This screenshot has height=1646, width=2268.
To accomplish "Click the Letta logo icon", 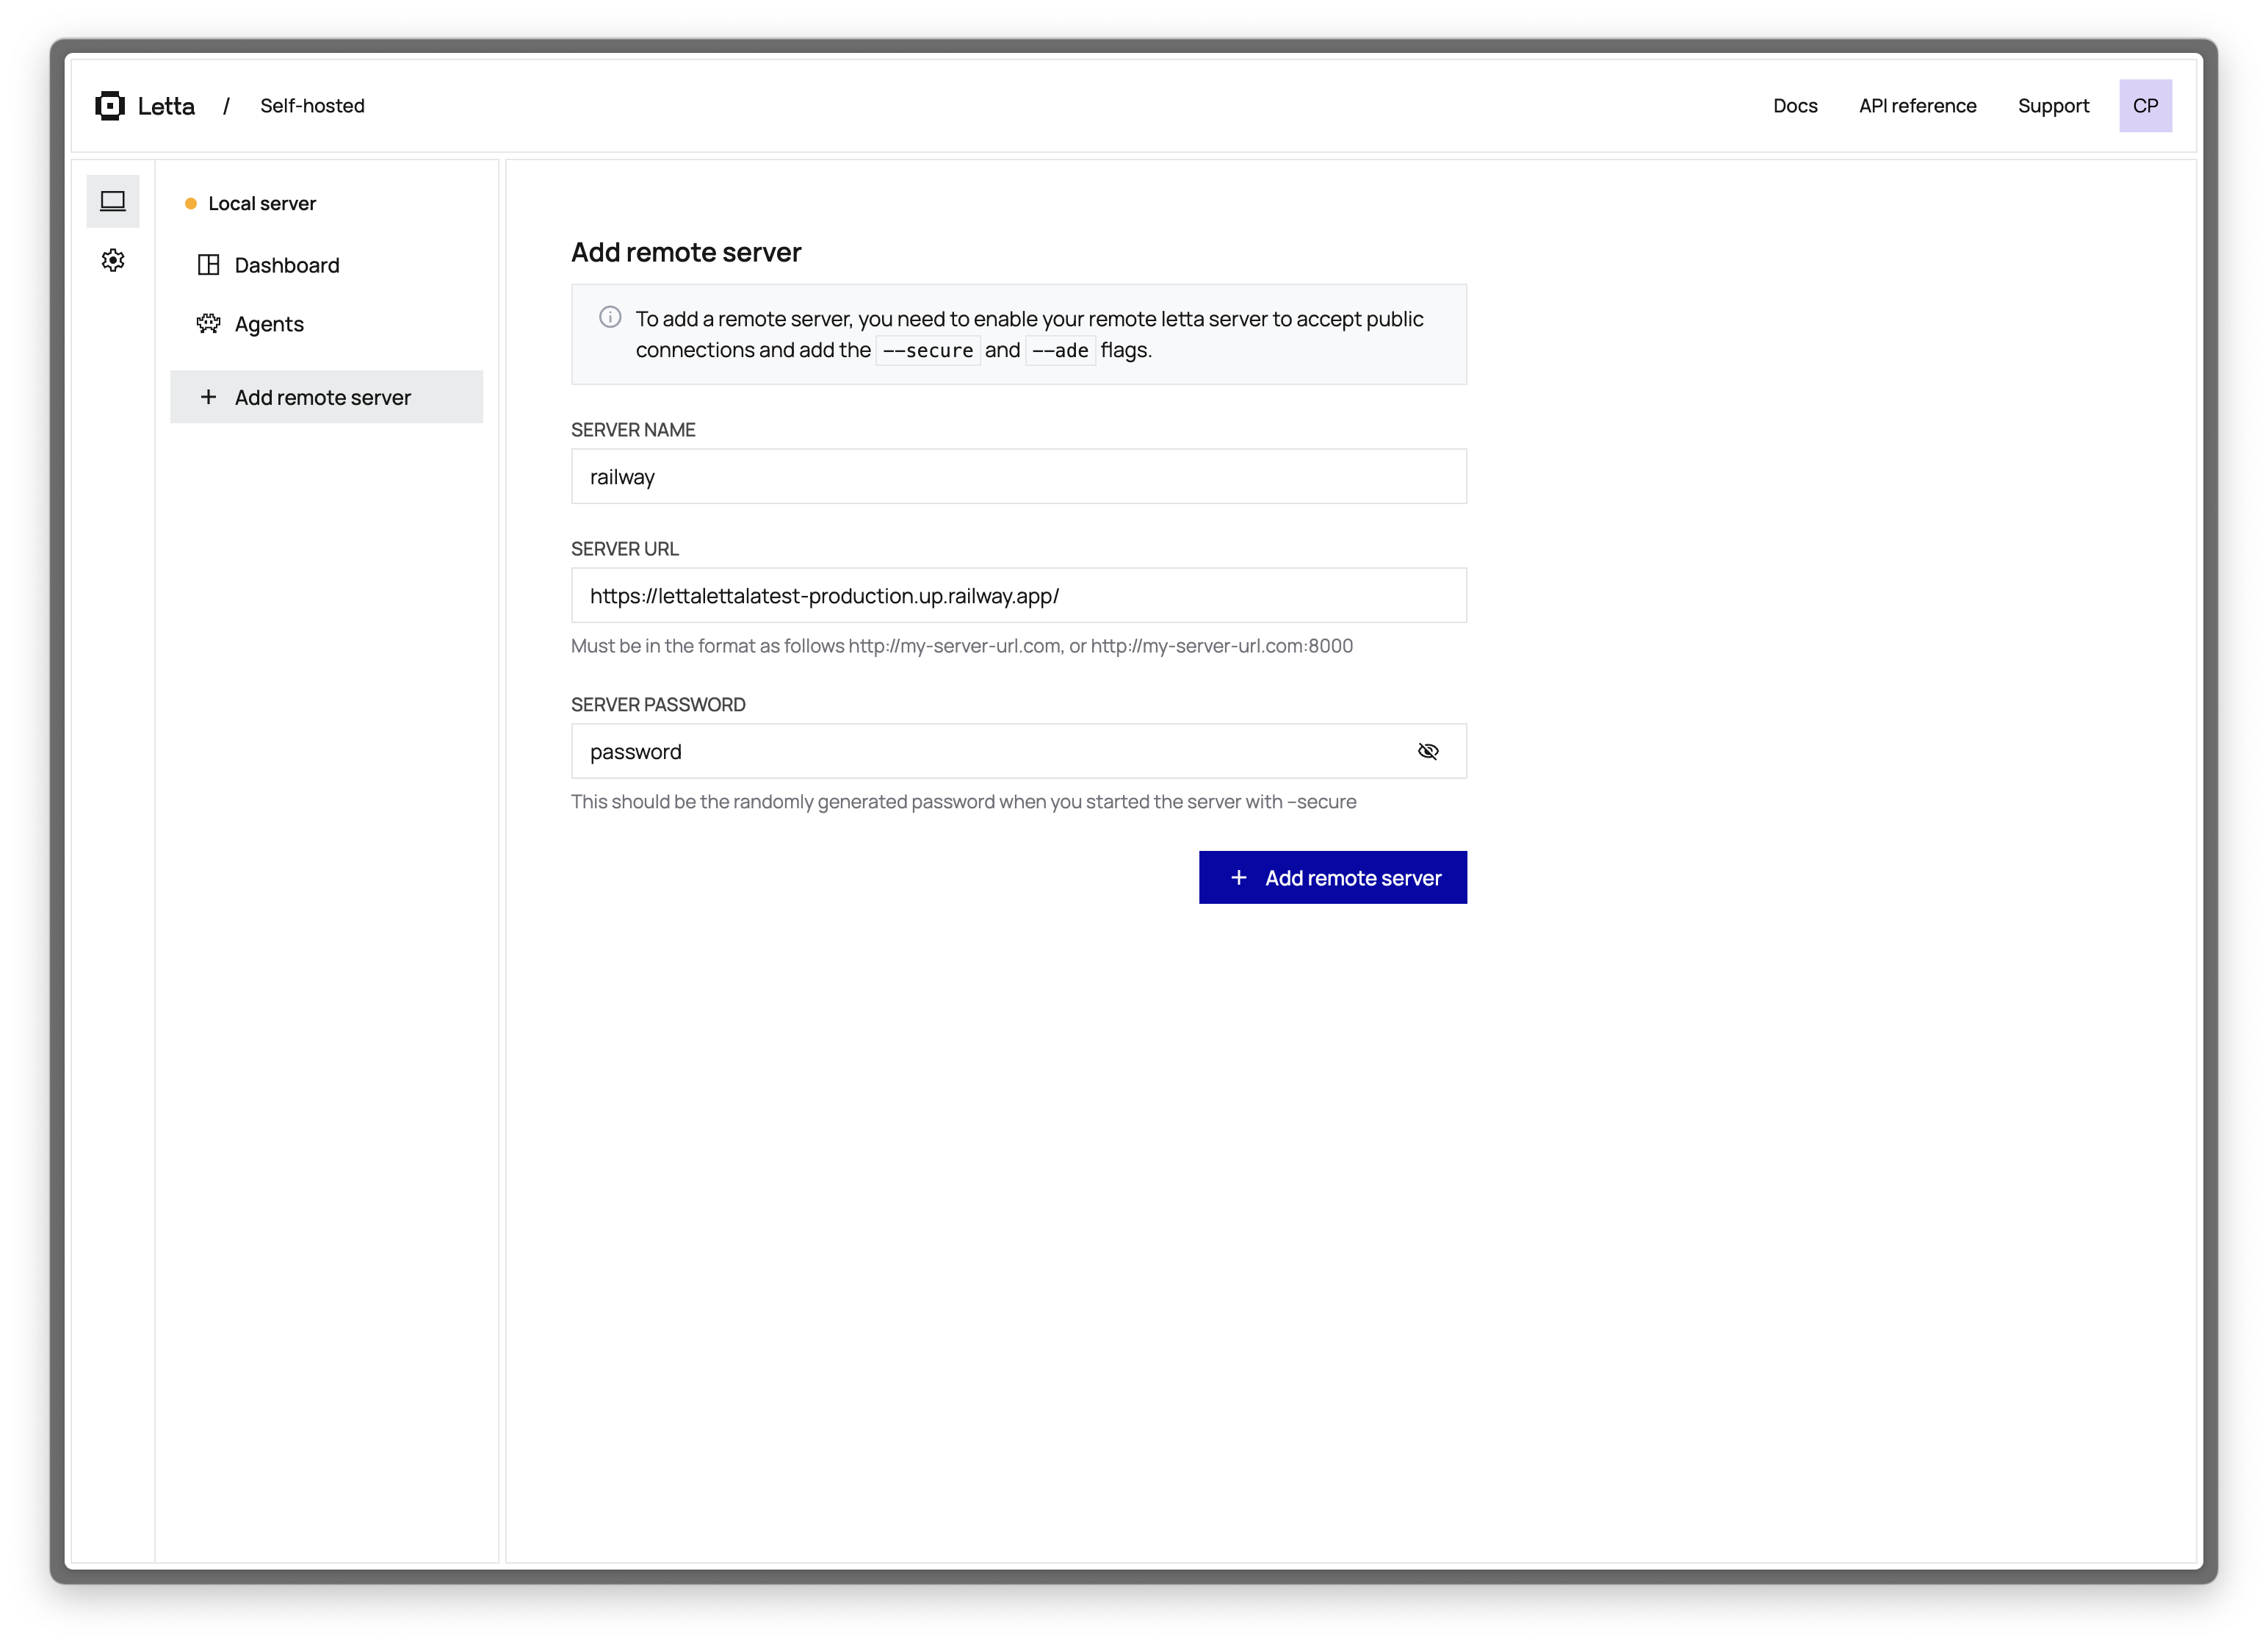I will click(x=110, y=106).
